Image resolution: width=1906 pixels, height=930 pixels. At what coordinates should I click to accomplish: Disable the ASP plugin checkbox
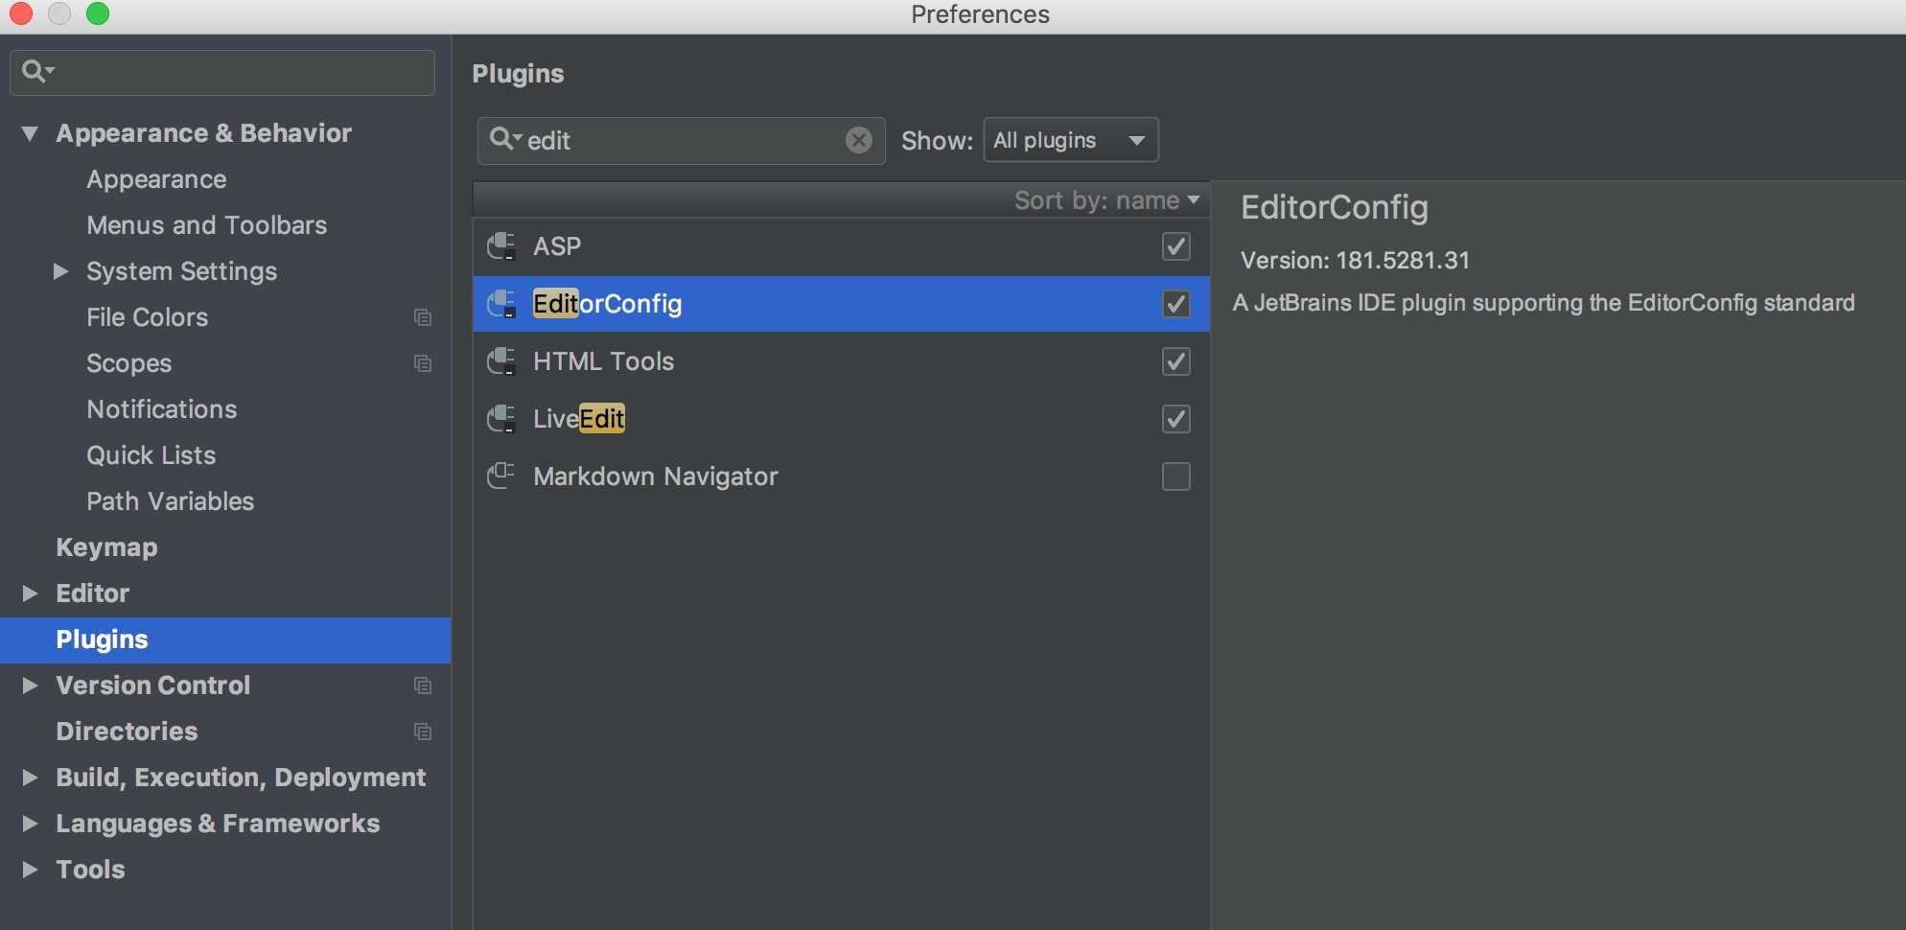[x=1175, y=246]
